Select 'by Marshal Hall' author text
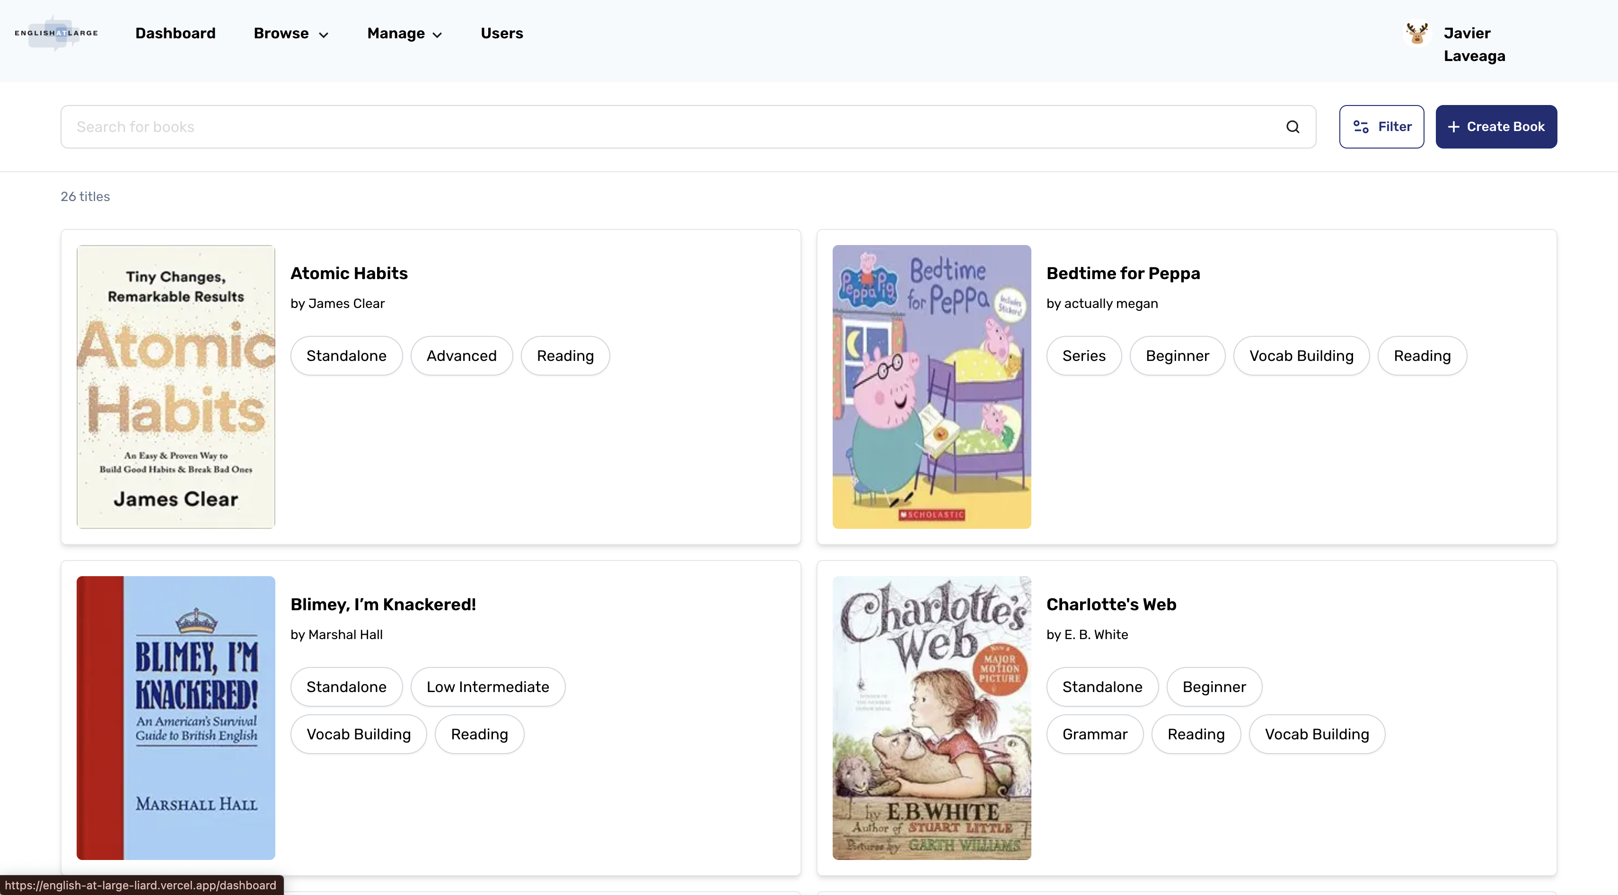1618x895 pixels. 336,634
